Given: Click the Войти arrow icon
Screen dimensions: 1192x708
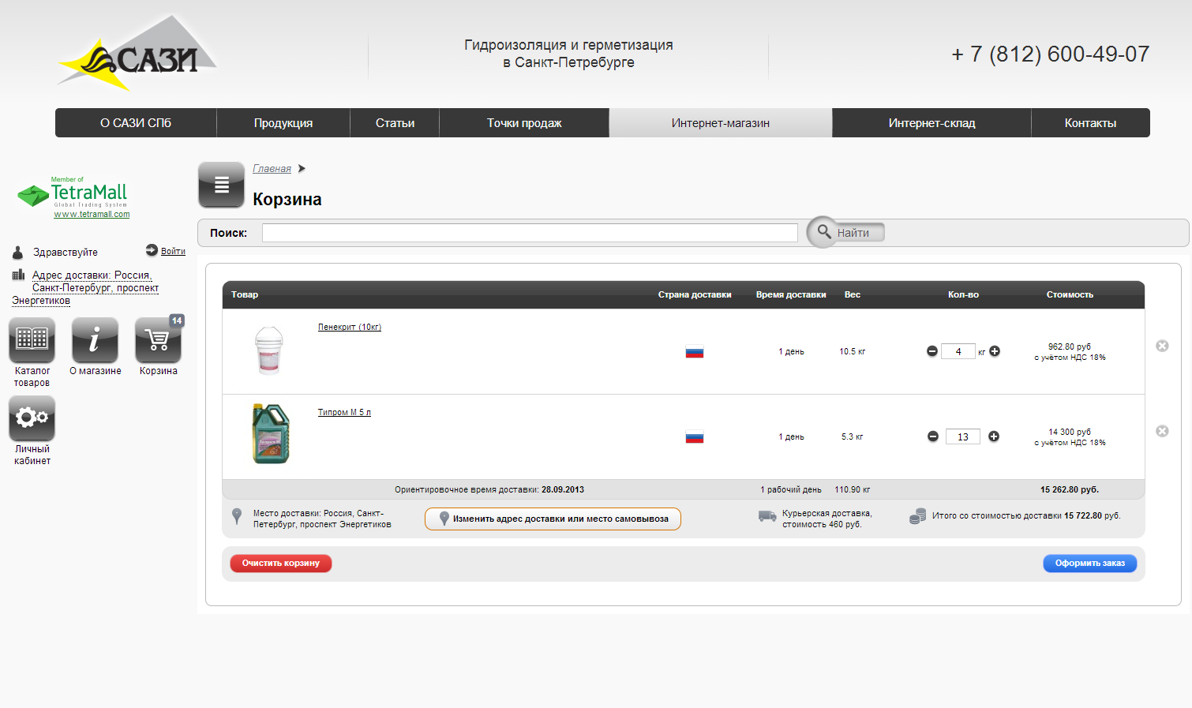Looking at the screenshot, I should 152,250.
